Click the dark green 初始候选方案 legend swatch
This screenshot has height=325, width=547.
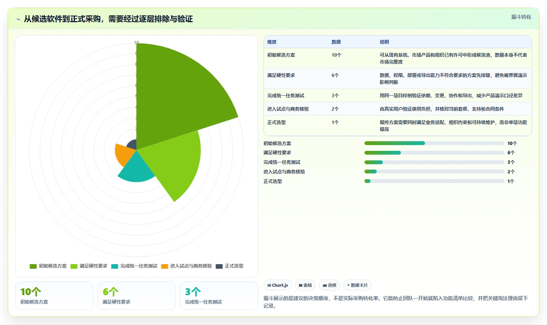pos(33,266)
